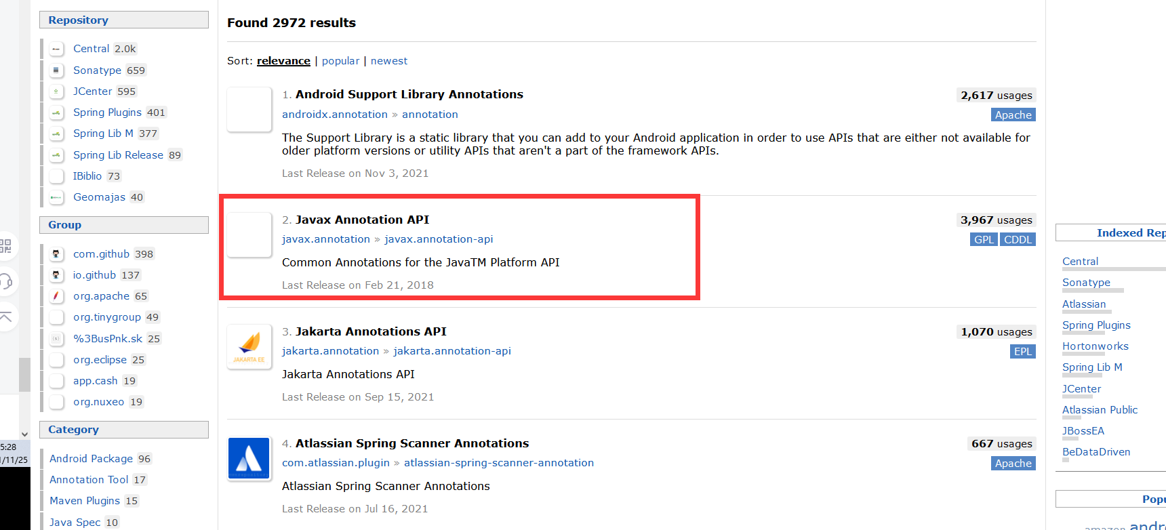Open Atlassian Spring Scanner Annotations title

(x=412, y=443)
